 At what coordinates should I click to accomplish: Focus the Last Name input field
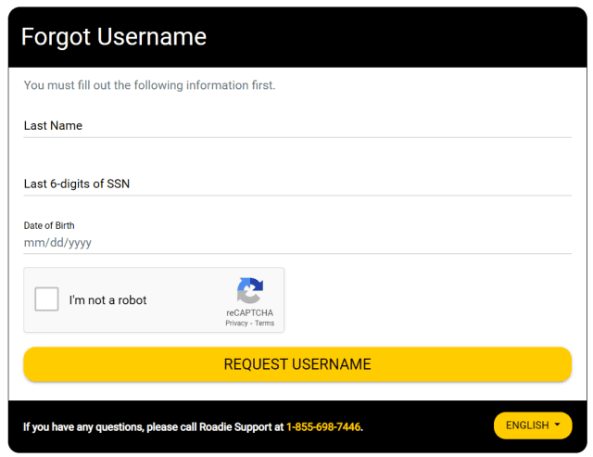[x=297, y=125]
